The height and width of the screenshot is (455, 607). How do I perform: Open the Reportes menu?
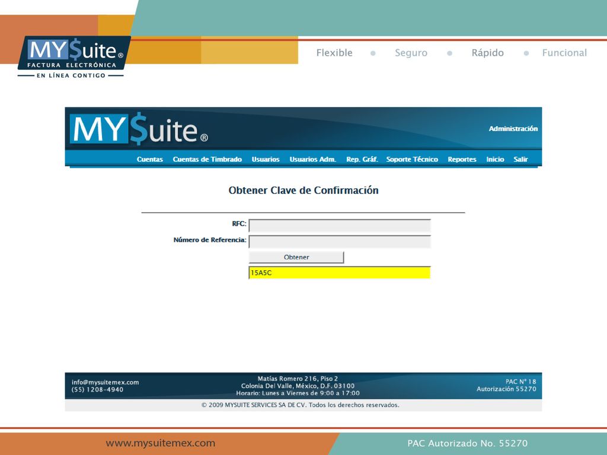(462, 159)
